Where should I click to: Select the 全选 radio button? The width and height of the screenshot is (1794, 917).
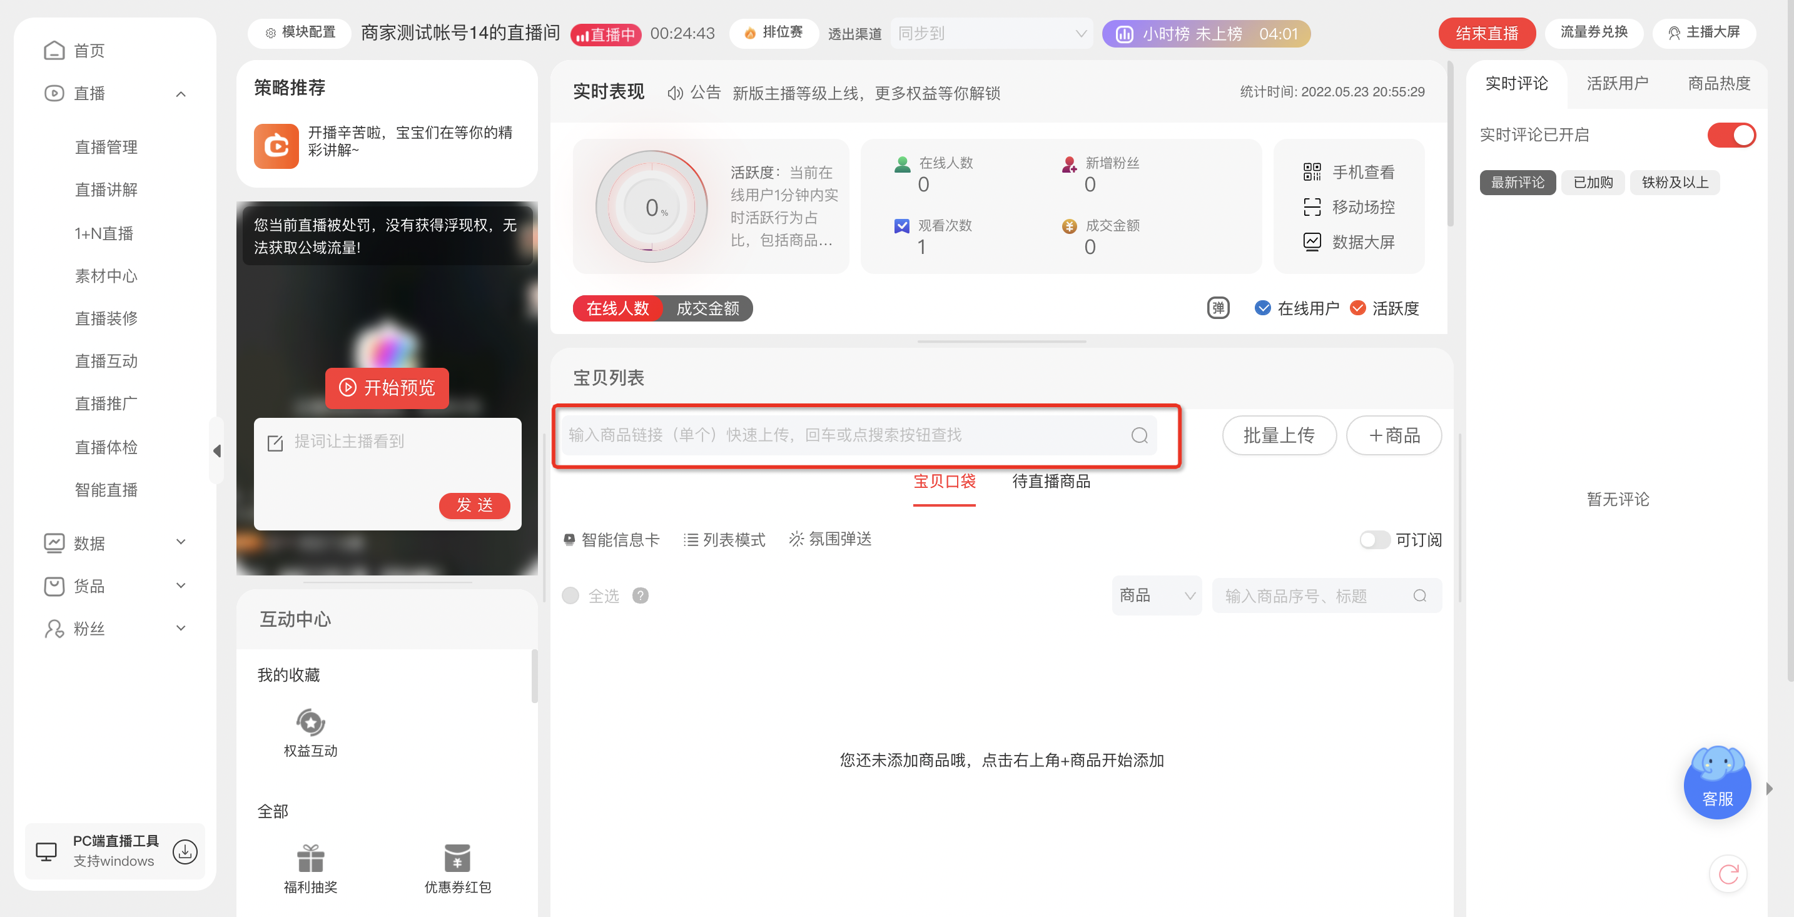[570, 595]
